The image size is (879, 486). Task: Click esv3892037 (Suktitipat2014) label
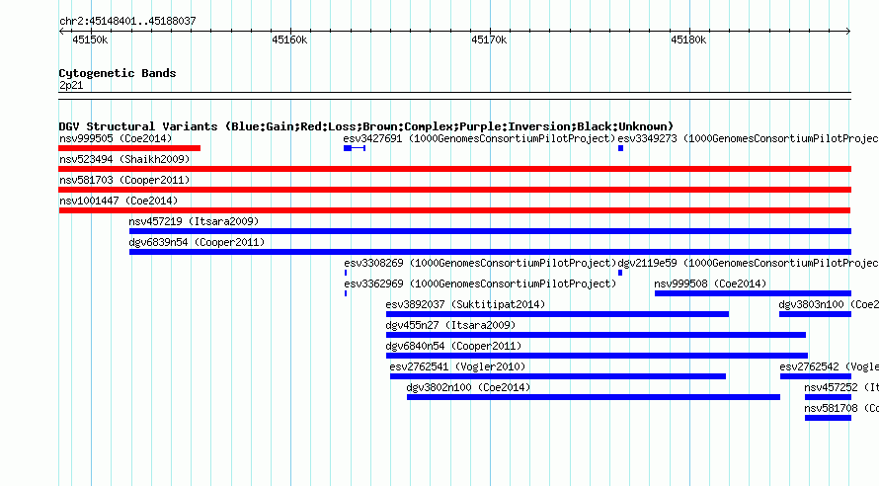click(x=465, y=304)
